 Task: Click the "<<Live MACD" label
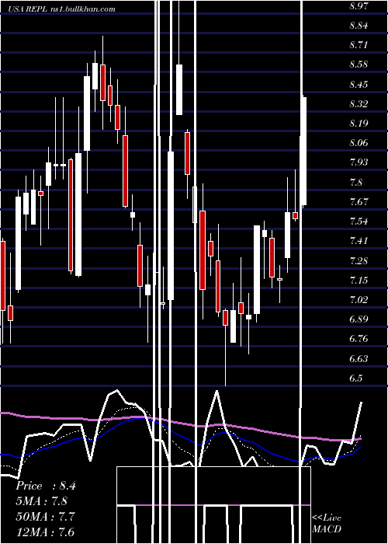tap(327, 523)
